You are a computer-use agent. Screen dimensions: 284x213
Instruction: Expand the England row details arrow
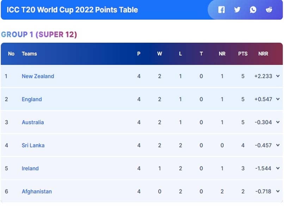278,99
